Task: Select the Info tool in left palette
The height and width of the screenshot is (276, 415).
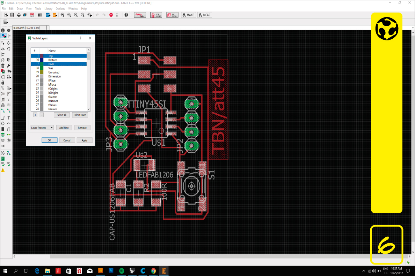Action: tap(3, 30)
